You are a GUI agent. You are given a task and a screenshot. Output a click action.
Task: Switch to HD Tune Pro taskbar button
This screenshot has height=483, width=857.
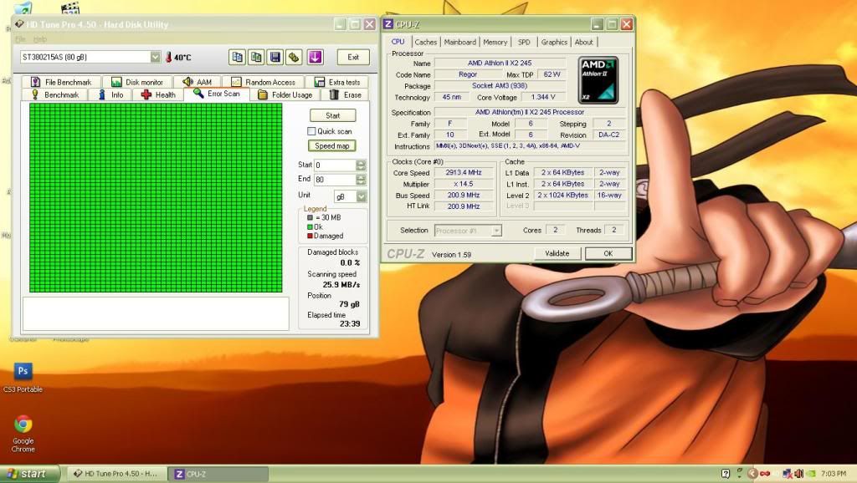click(115, 474)
